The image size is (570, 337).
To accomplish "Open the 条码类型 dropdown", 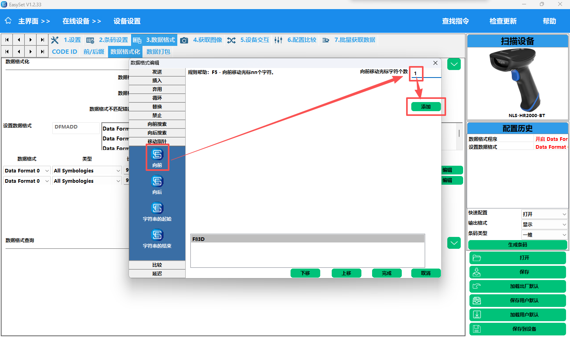I will point(544,235).
